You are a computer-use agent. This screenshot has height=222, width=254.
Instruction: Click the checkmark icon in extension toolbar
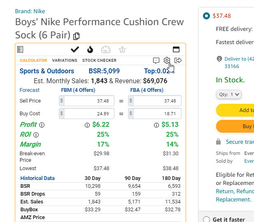click(x=75, y=49)
